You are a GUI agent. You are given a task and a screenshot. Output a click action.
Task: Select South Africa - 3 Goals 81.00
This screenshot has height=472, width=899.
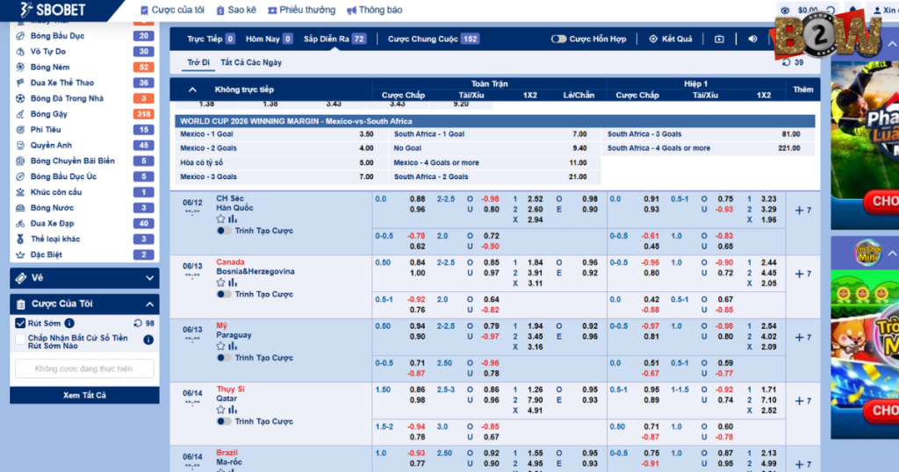[x=791, y=134]
